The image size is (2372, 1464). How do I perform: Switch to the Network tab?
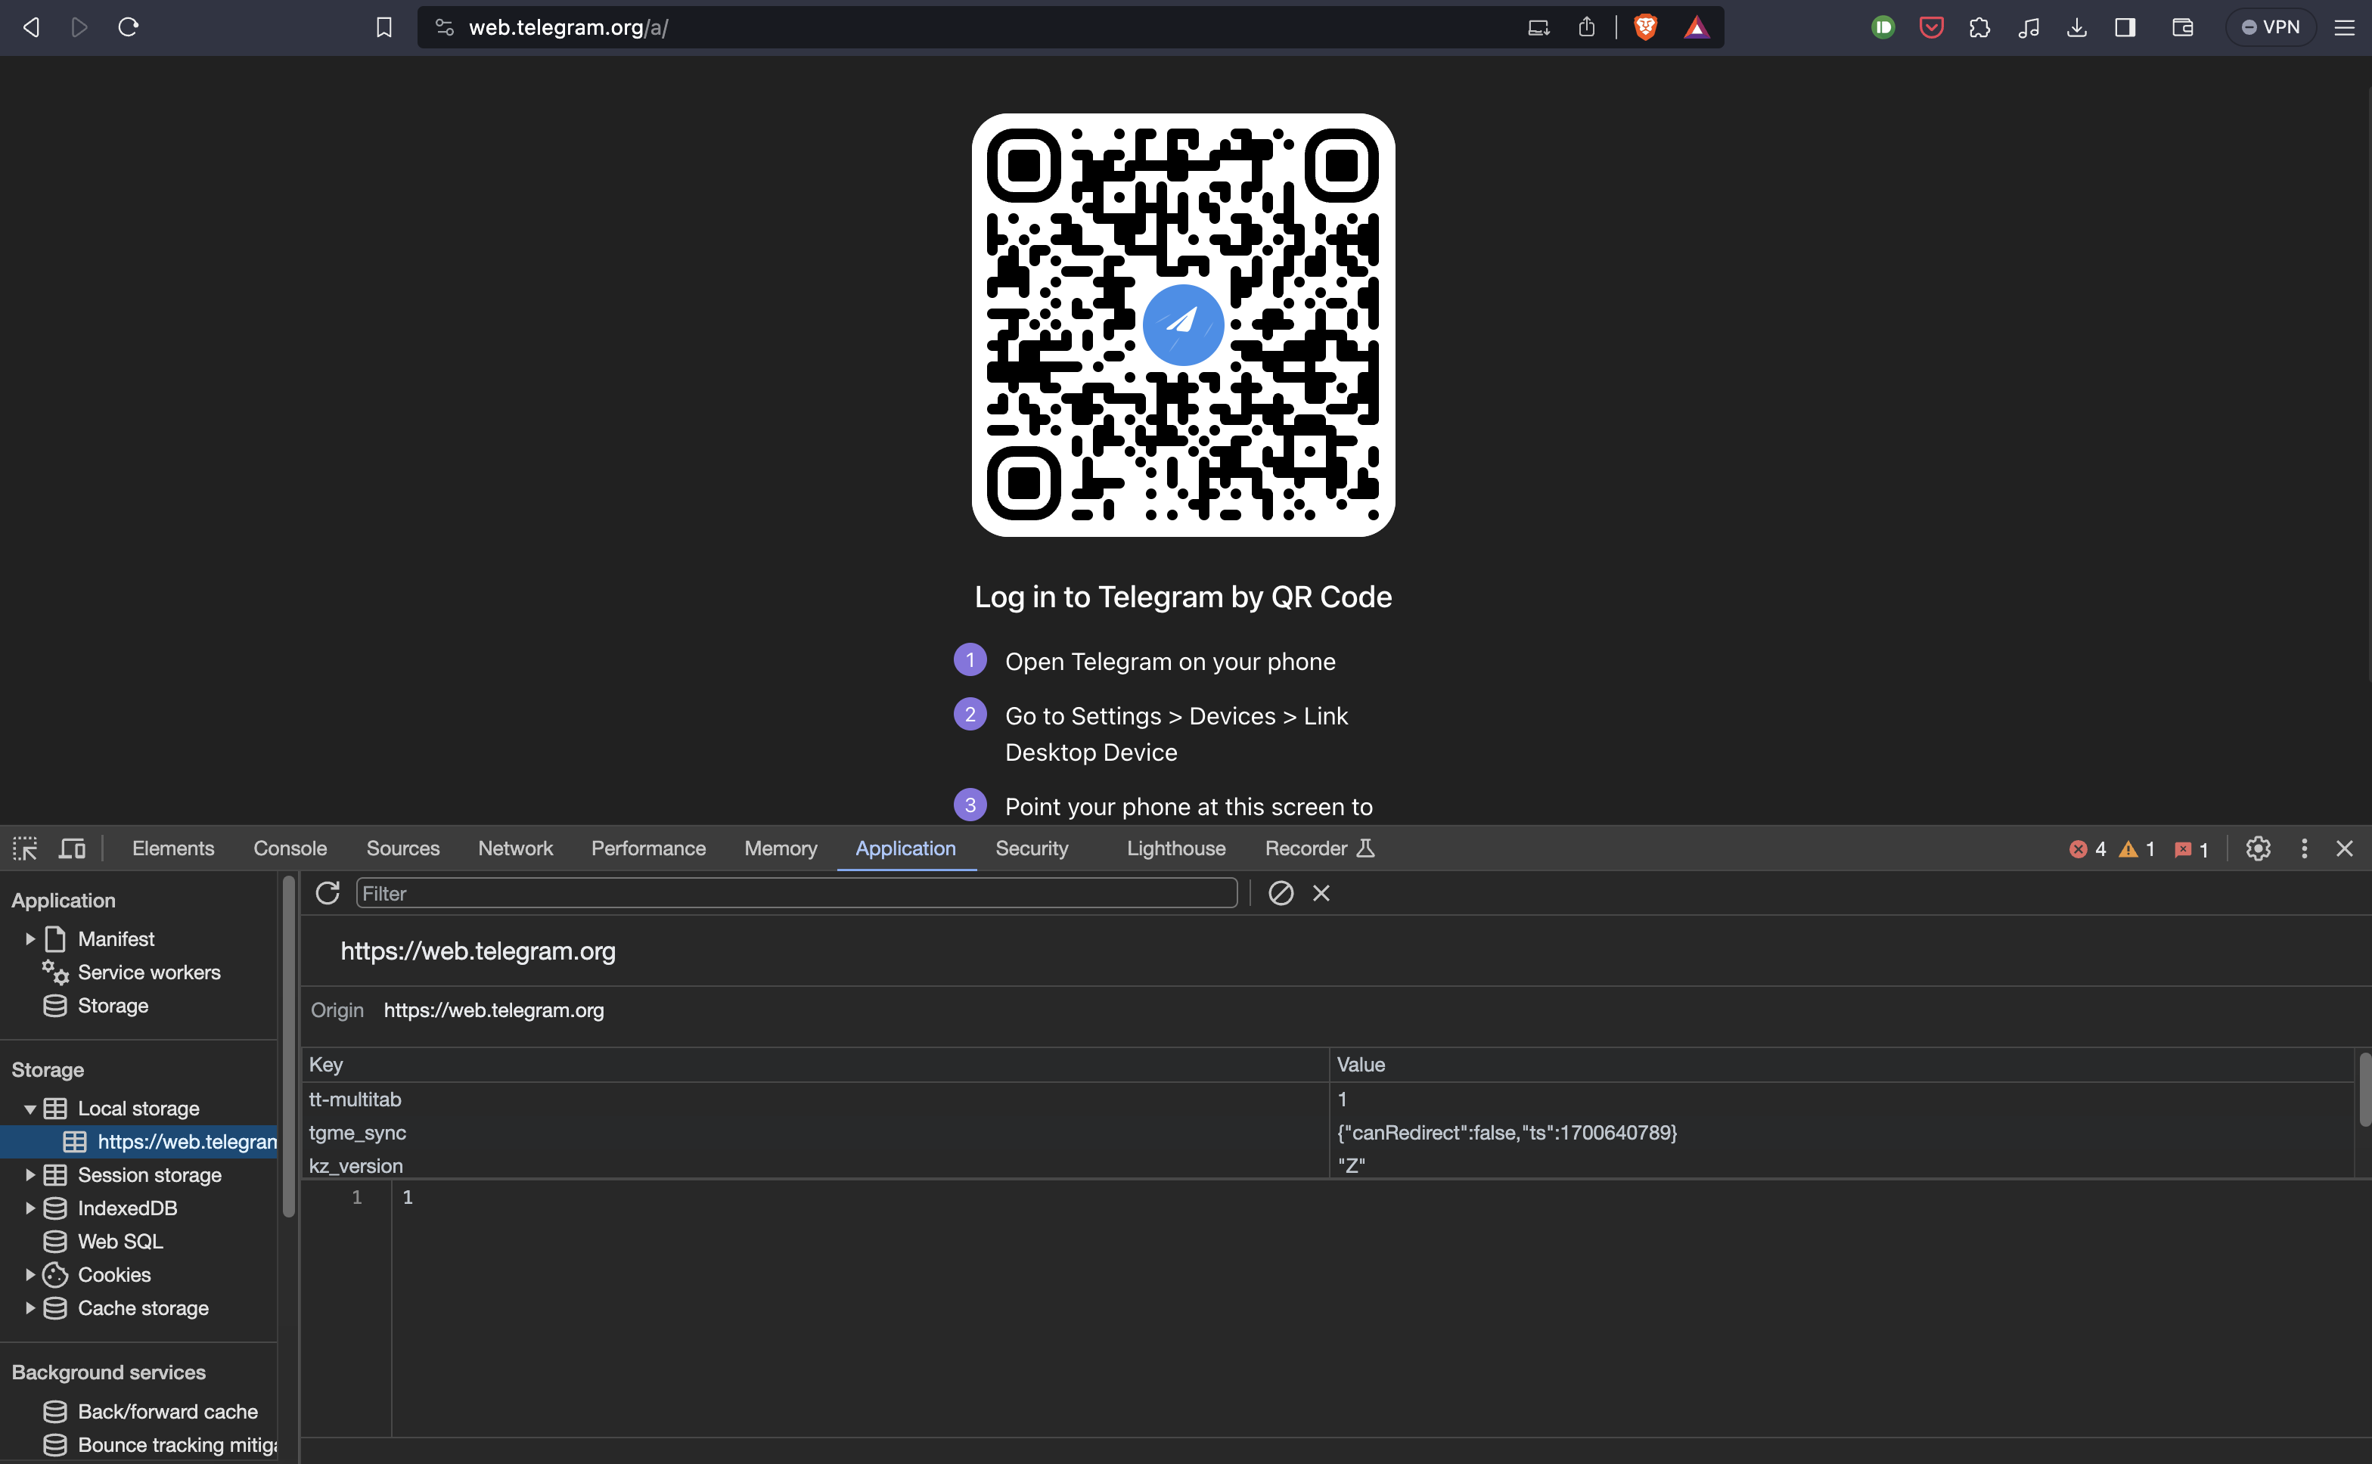515,848
